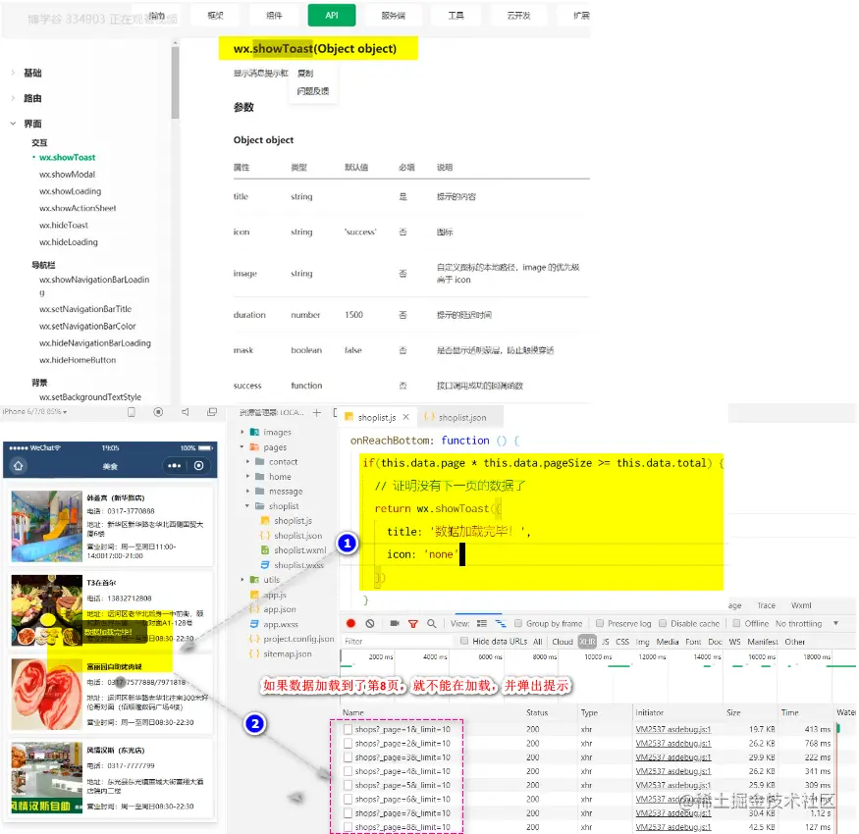Image resolution: width=859 pixels, height=834 pixels.
Task: Switch to the shoplist.json tab
Action: coord(456,417)
